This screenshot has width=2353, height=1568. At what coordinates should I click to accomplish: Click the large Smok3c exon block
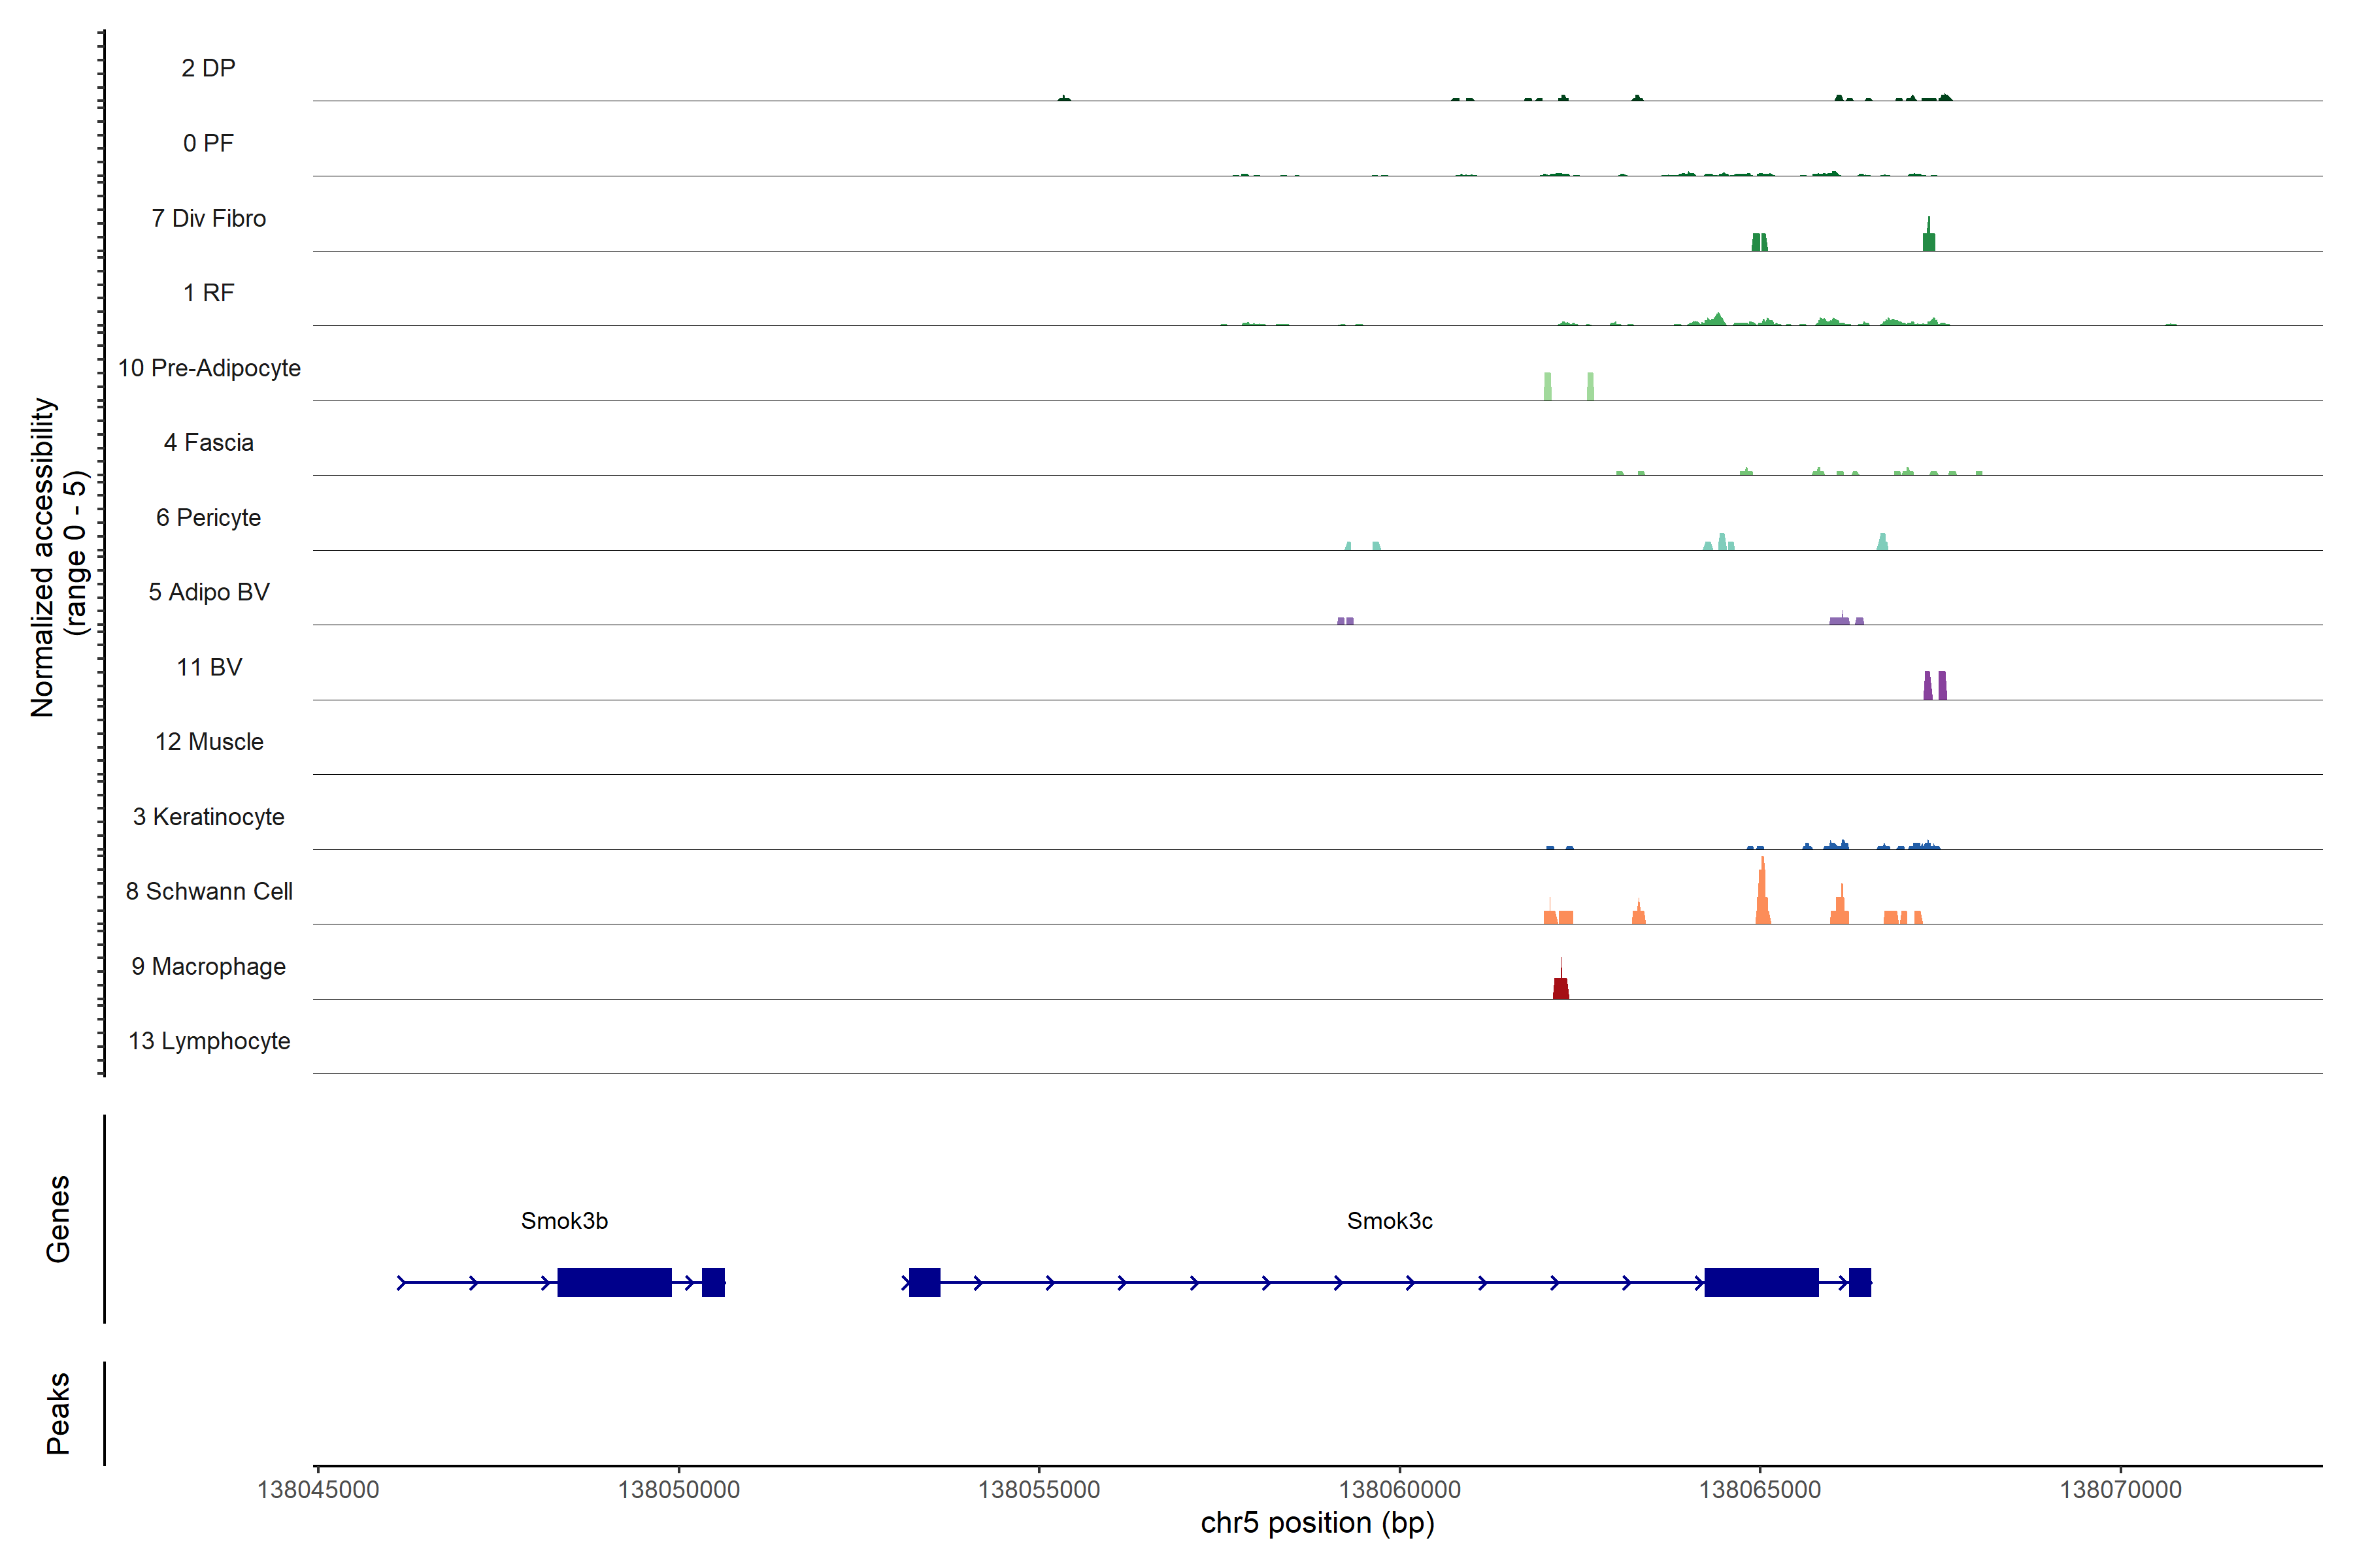coord(1761,1282)
